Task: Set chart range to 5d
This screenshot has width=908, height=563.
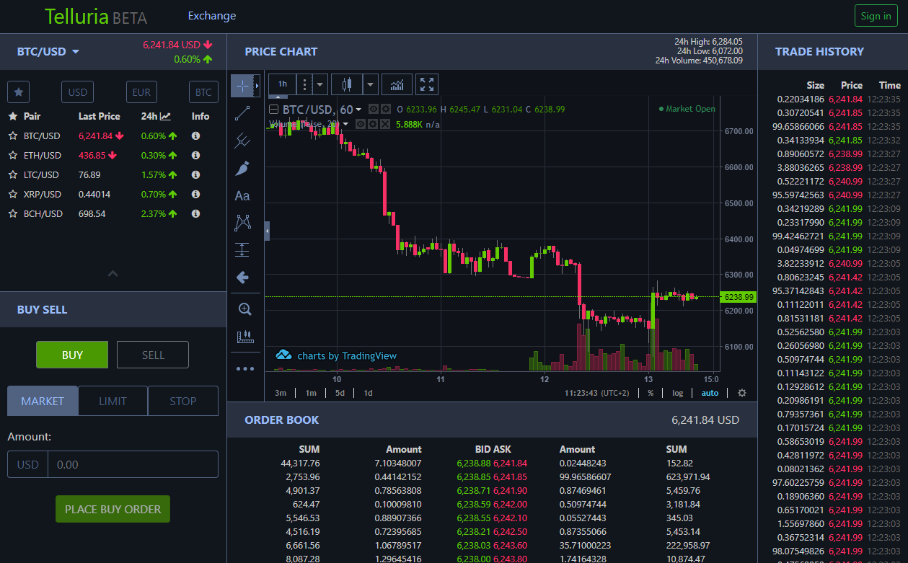Action: click(340, 393)
